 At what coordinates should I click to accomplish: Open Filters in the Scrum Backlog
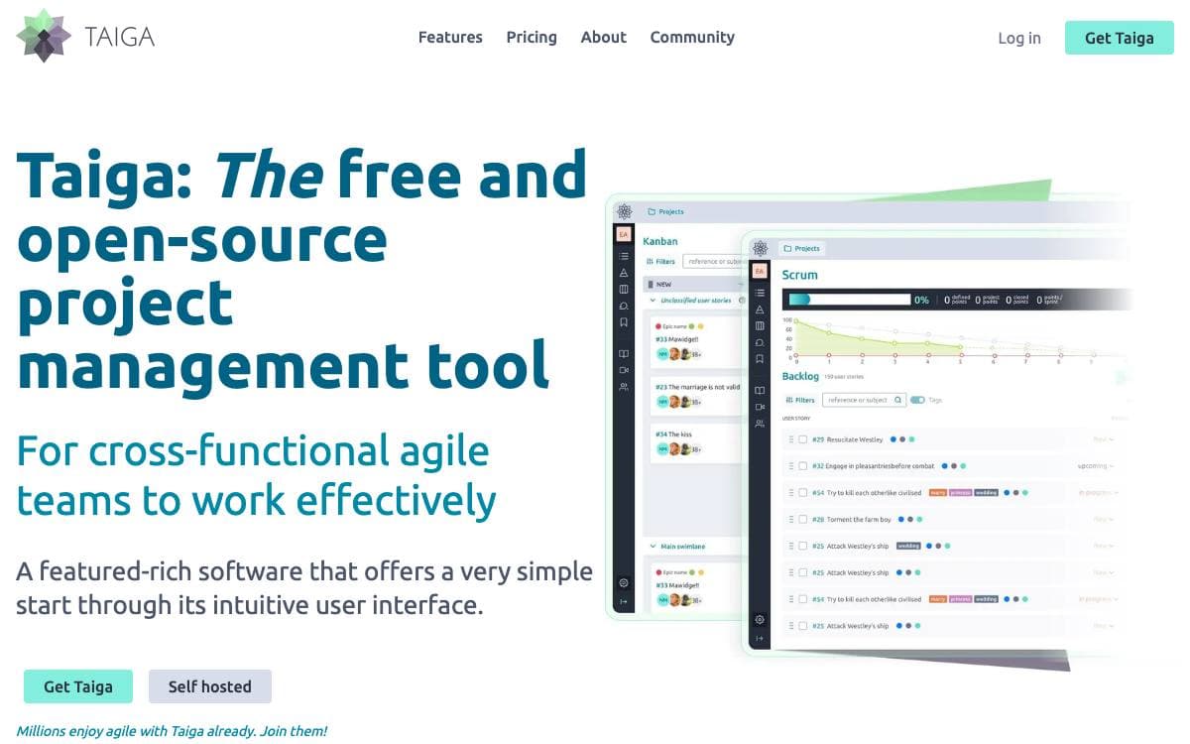click(799, 400)
